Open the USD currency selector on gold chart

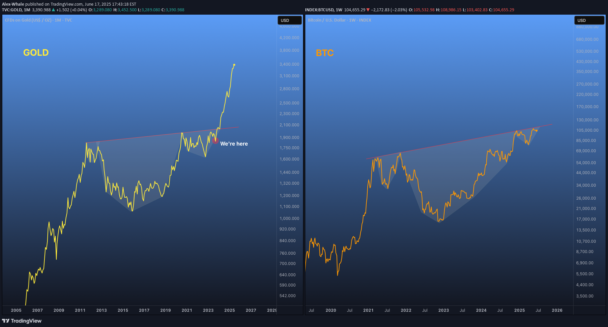click(290, 20)
